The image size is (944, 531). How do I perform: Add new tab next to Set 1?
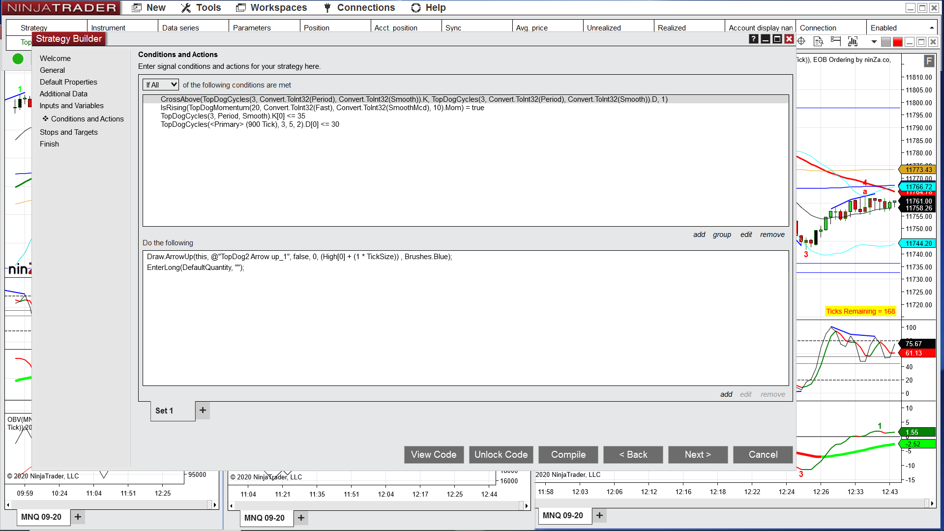tap(203, 410)
